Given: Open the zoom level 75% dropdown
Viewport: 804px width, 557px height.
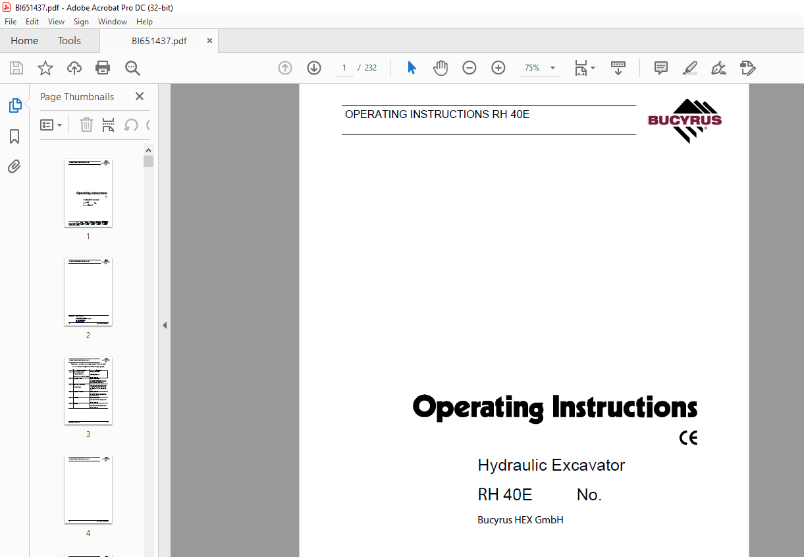Looking at the screenshot, I should tap(552, 68).
